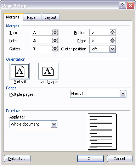
Task: Select the Landscape orientation icon
Action: [x=48, y=71]
